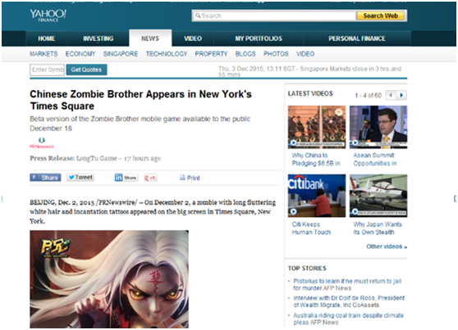Image resolution: width=458 pixels, height=330 pixels.
Task: Open the NEWS tab
Action: (x=150, y=38)
